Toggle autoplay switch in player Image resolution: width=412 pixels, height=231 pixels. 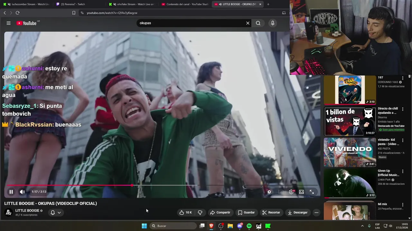pyautogui.click(x=269, y=192)
